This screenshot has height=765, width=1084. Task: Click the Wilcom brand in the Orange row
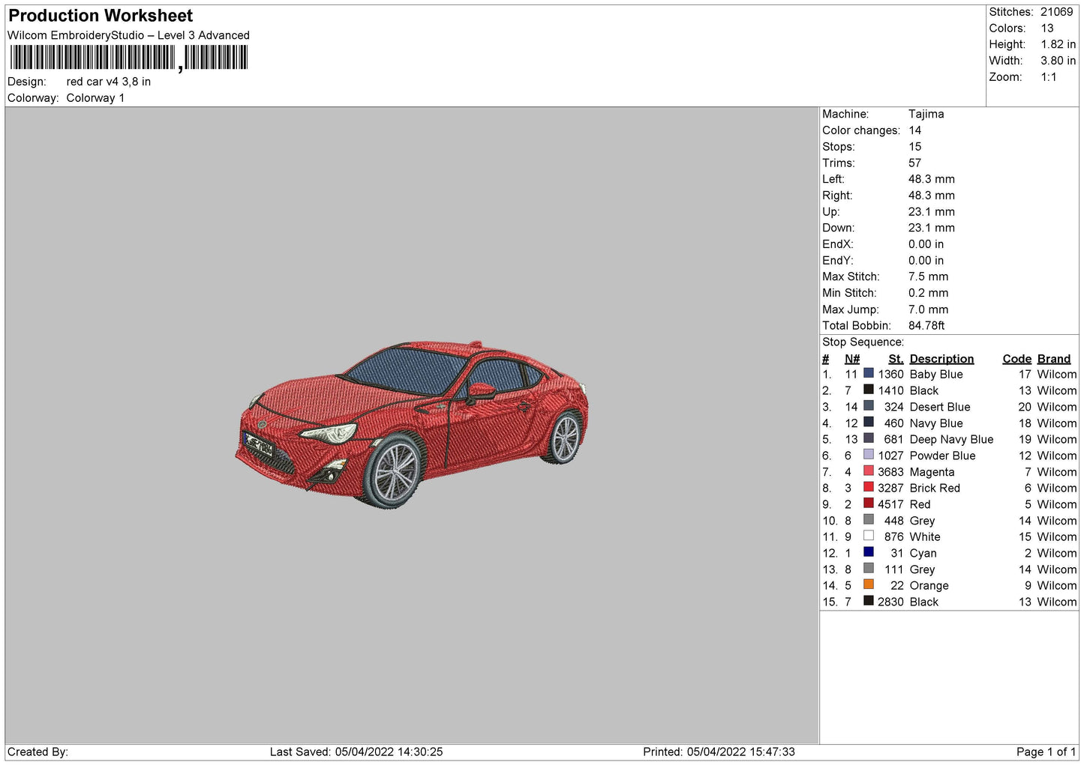1057,586
